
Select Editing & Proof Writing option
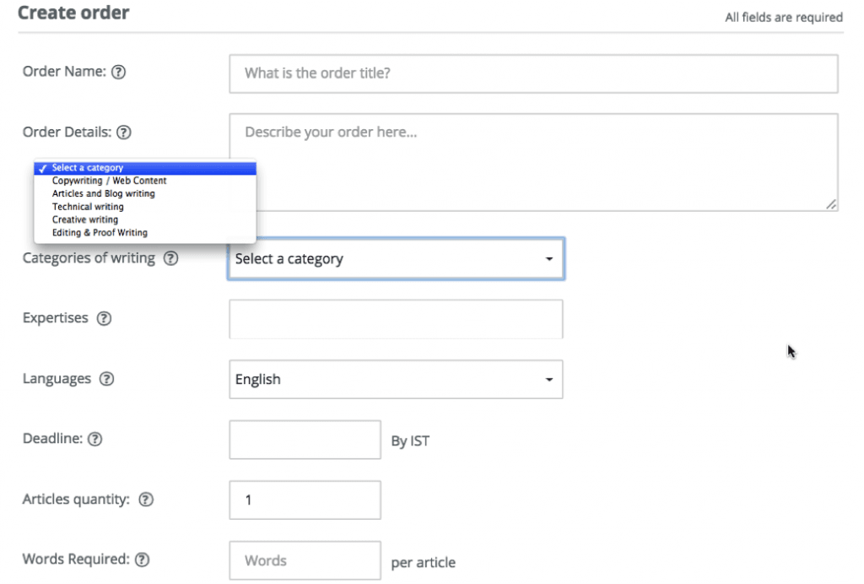[145, 233]
